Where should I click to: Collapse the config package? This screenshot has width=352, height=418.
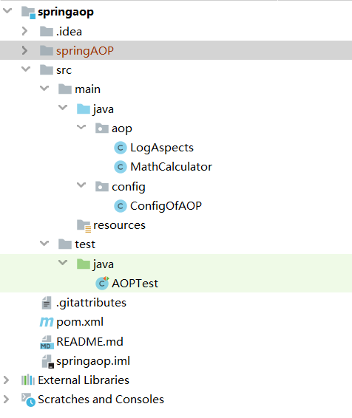(81, 185)
